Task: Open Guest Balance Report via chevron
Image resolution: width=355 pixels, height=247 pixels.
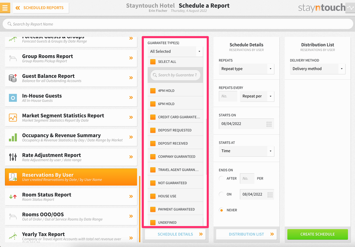Action: [x=131, y=78]
